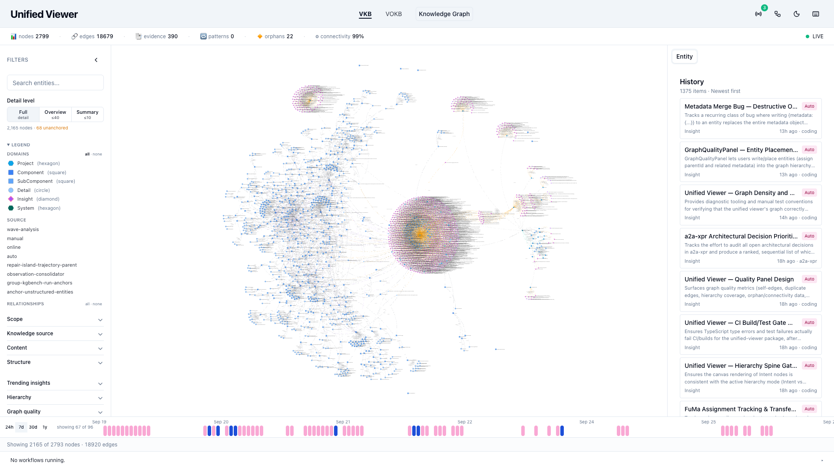Expand the Knowledge source section
Screen dimensions: 834x469
coord(55,334)
